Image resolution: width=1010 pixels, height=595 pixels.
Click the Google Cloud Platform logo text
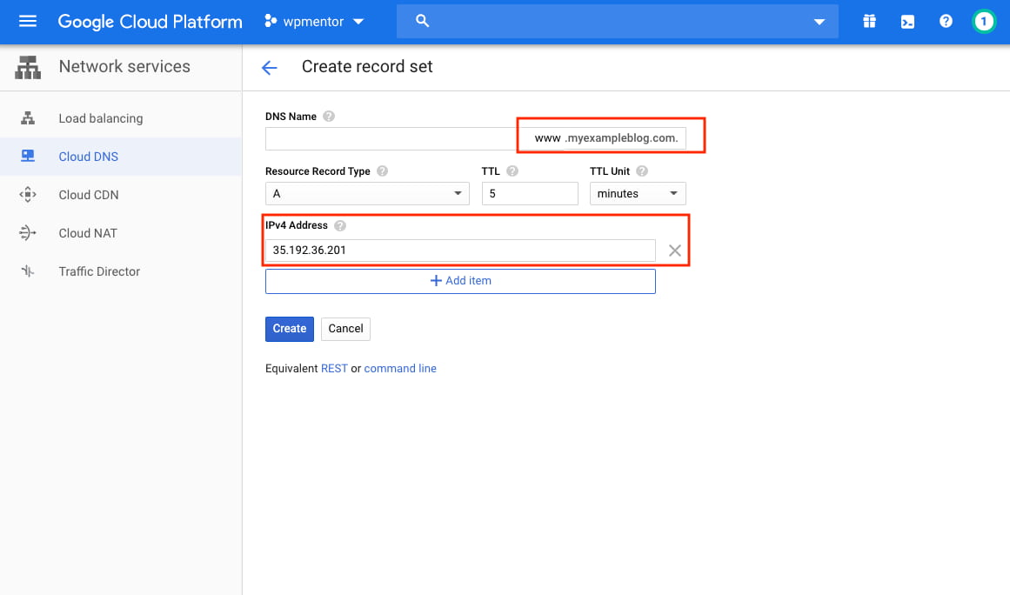pos(150,22)
